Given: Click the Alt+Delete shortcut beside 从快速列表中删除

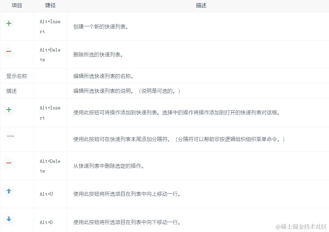Looking at the screenshot, I should (x=50, y=166).
